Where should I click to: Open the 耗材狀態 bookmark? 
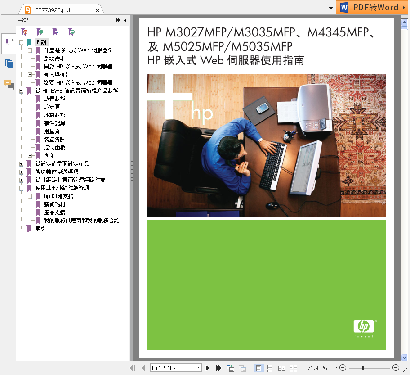coord(54,115)
